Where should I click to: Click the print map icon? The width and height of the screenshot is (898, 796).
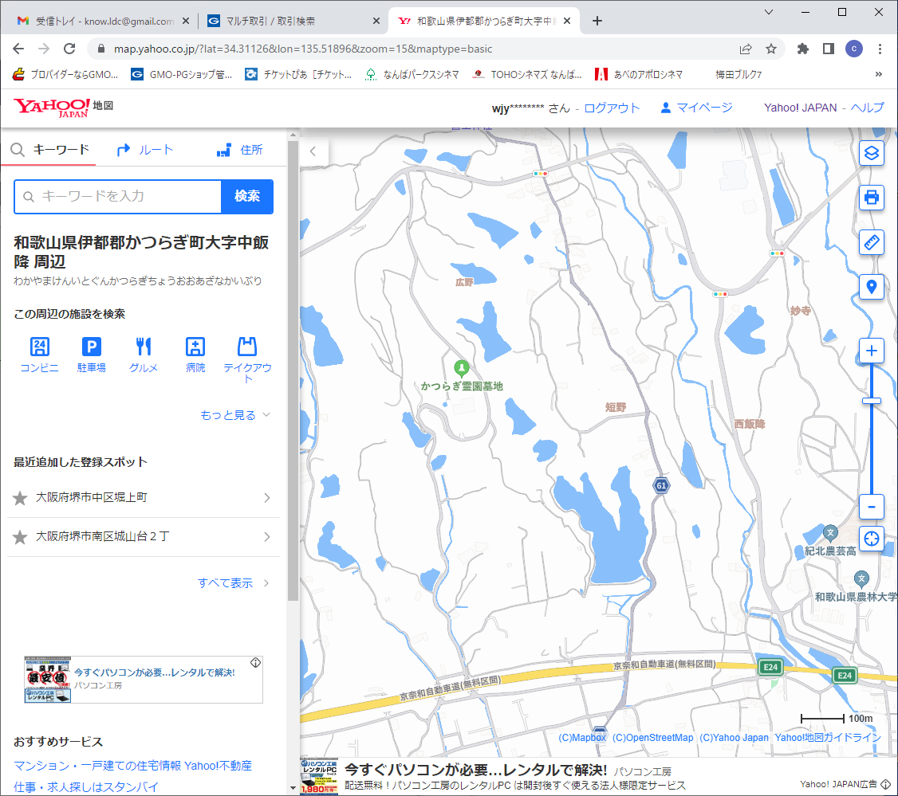pos(872,197)
